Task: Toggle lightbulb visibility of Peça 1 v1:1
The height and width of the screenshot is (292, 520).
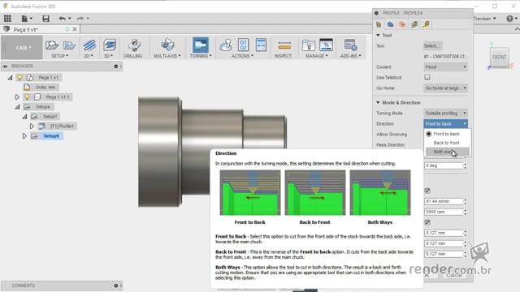Action: click(27, 97)
